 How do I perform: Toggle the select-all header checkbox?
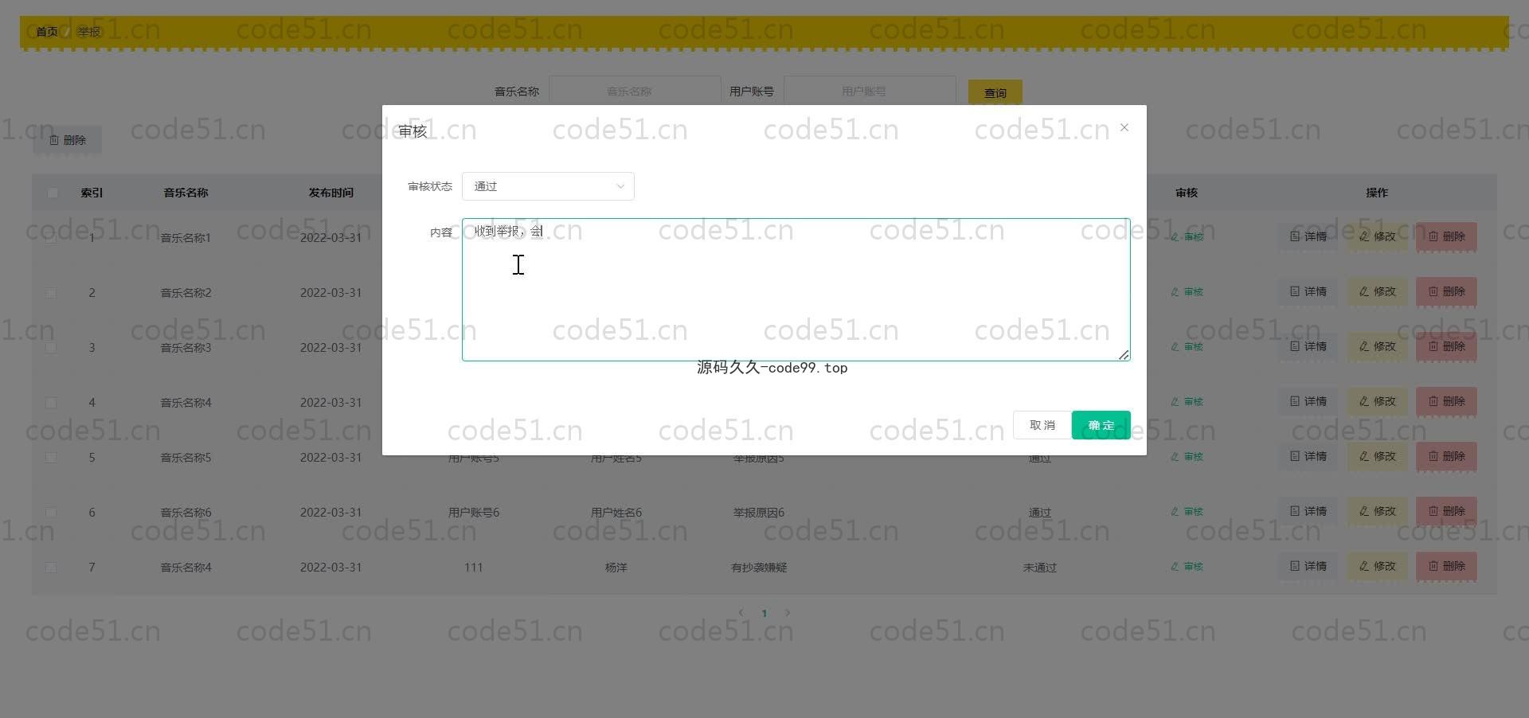coord(53,193)
